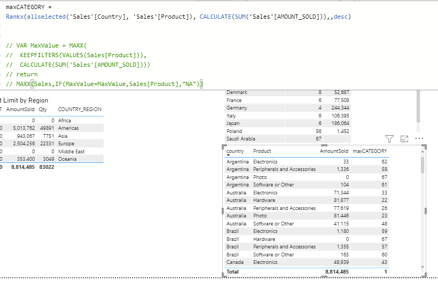Sort region table by COUNTRY_REGION header
Screen dimensions: 438x289
(80, 110)
